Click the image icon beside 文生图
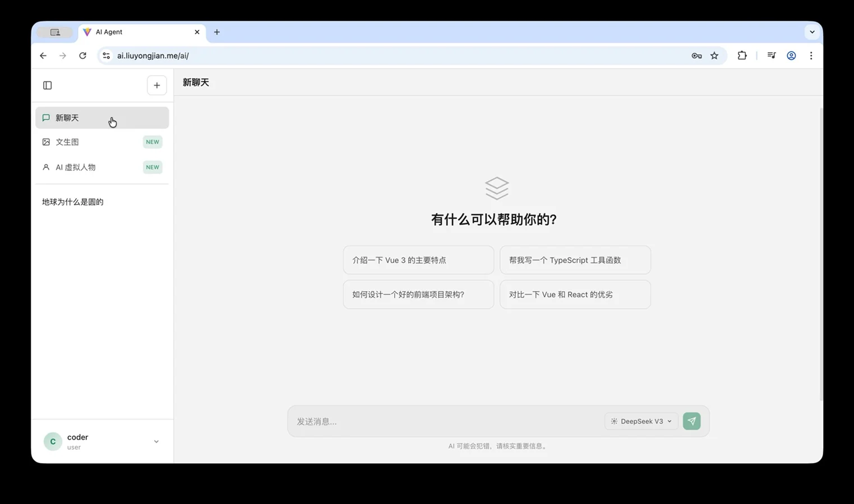The width and height of the screenshot is (854, 504). [x=46, y=142]
